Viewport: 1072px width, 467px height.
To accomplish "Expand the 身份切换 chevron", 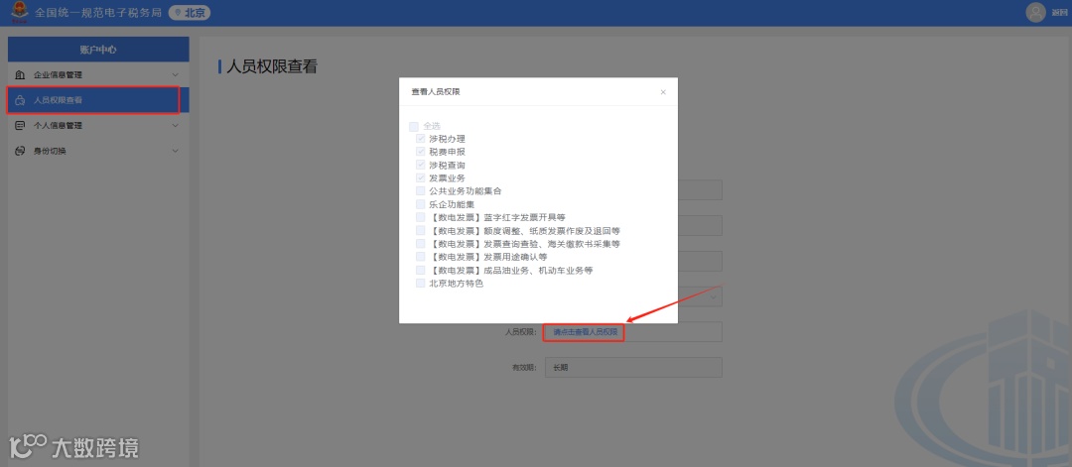I will (175, 151).
